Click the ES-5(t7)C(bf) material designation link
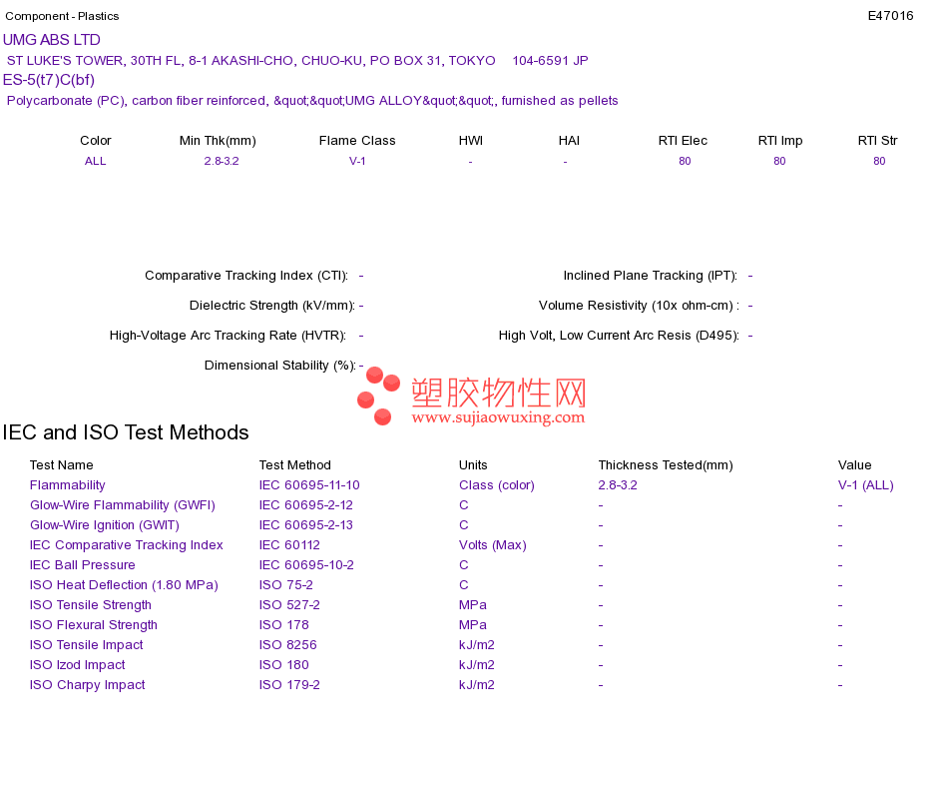The height and width of the screenshot is (799, 948). [x=48, y=80]
